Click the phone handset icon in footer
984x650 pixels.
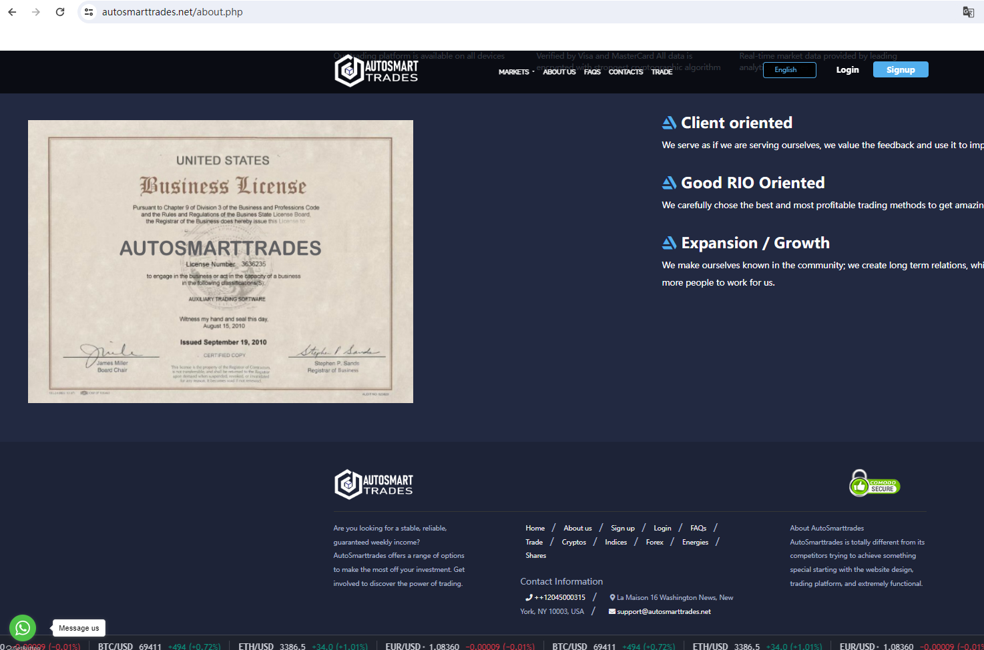[x=529, y=597]
